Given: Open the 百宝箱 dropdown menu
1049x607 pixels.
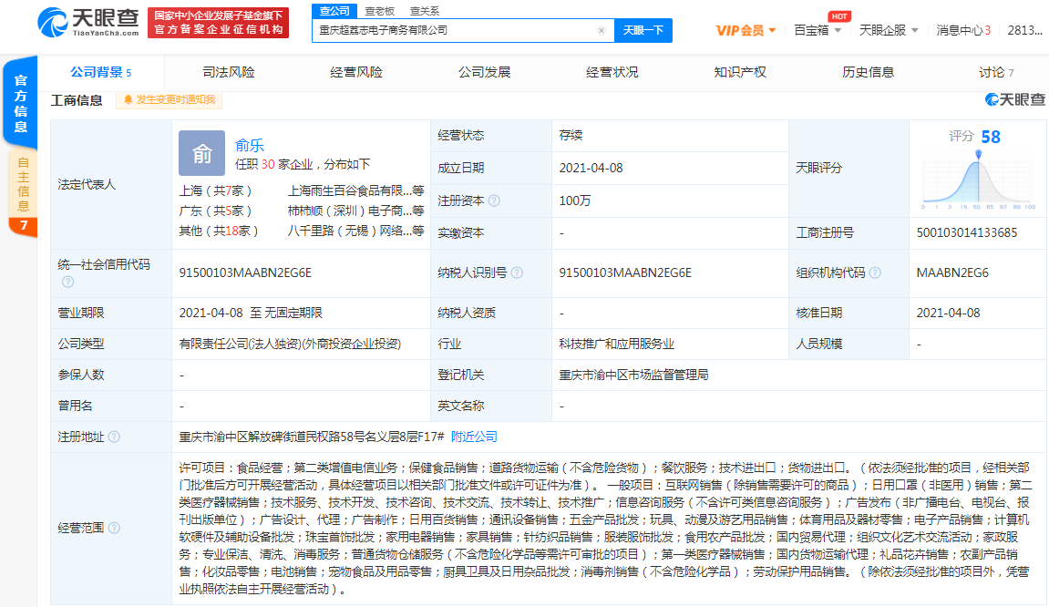Looking at the screenshot, I should coord(817,30).
